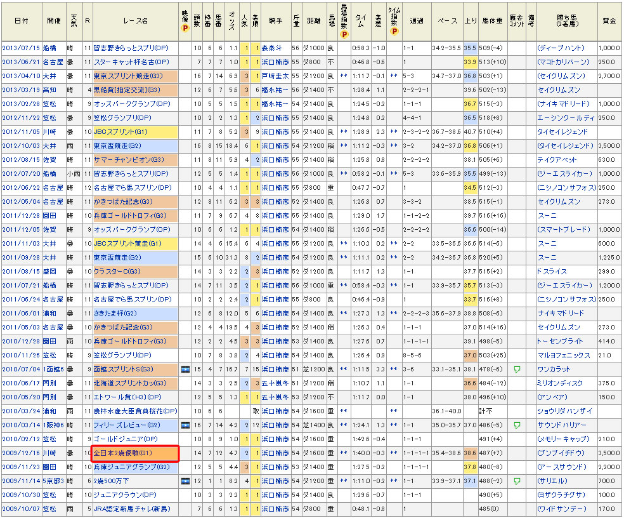Open winner horse テイクアベット

click(x=557, y=160)
